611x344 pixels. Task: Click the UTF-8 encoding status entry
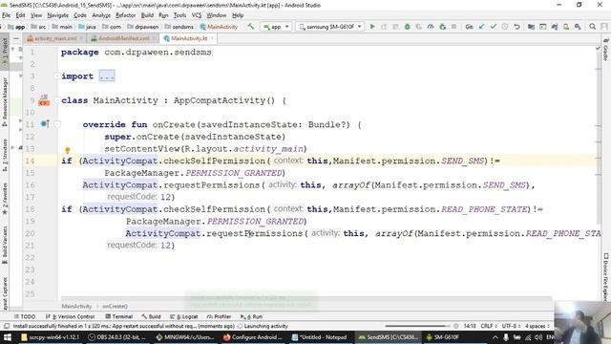[x=511, y=326]
